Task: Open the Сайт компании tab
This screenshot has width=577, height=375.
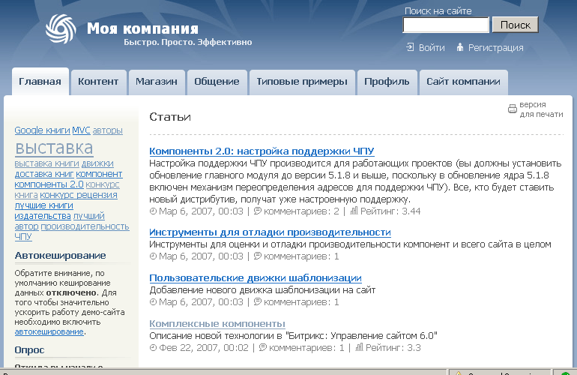Action: tap(463, 82)
